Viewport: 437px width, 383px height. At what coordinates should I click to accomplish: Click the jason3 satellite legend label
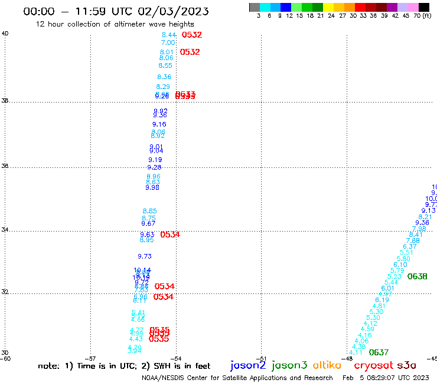click(x=289, y=366)
